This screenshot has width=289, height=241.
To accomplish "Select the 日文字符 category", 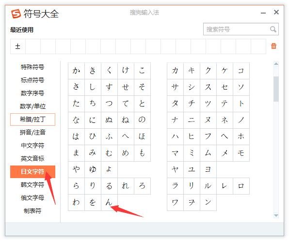I will point(32,172).
